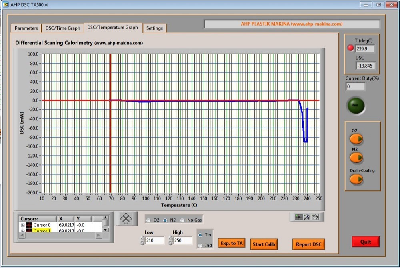Click the AHP PLASTIK MAKINA banner text
Image resolution: width=400 pixels, height=268 pixels.
coord(292,24)
